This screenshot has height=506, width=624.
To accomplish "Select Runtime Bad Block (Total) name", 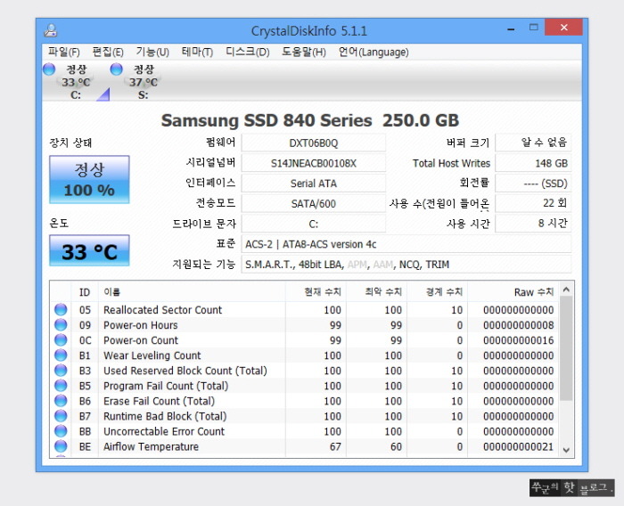I will click(x=165, y=416).
